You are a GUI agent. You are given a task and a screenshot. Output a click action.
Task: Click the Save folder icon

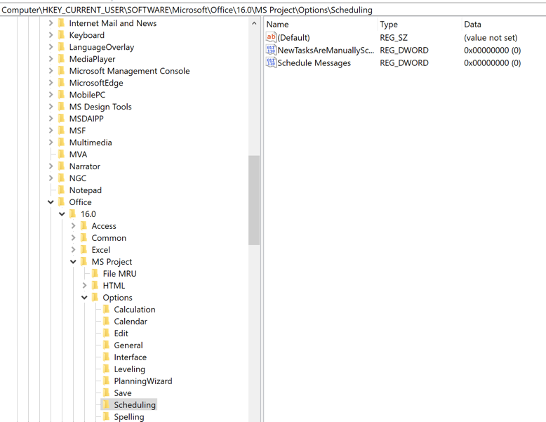(x=106, y=393)
